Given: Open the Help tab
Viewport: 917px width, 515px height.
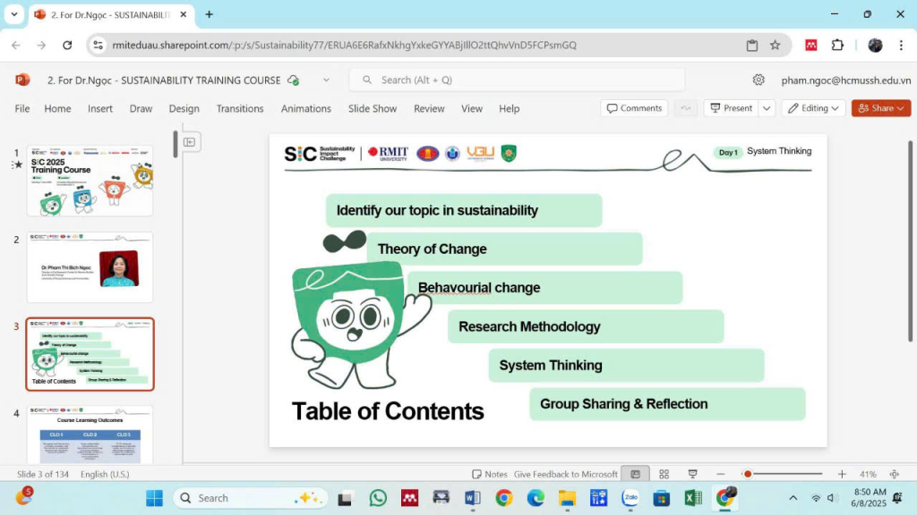Looking at the screenshot, I should click(x=509, y=108).
